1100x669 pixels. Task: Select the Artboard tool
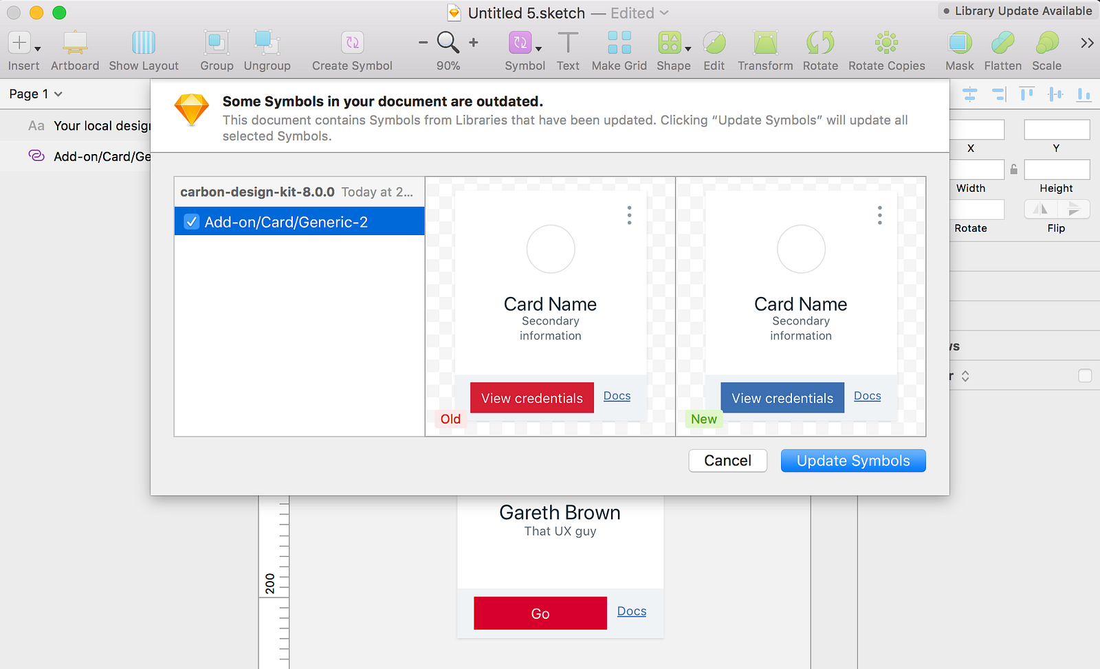coord(75,43)
